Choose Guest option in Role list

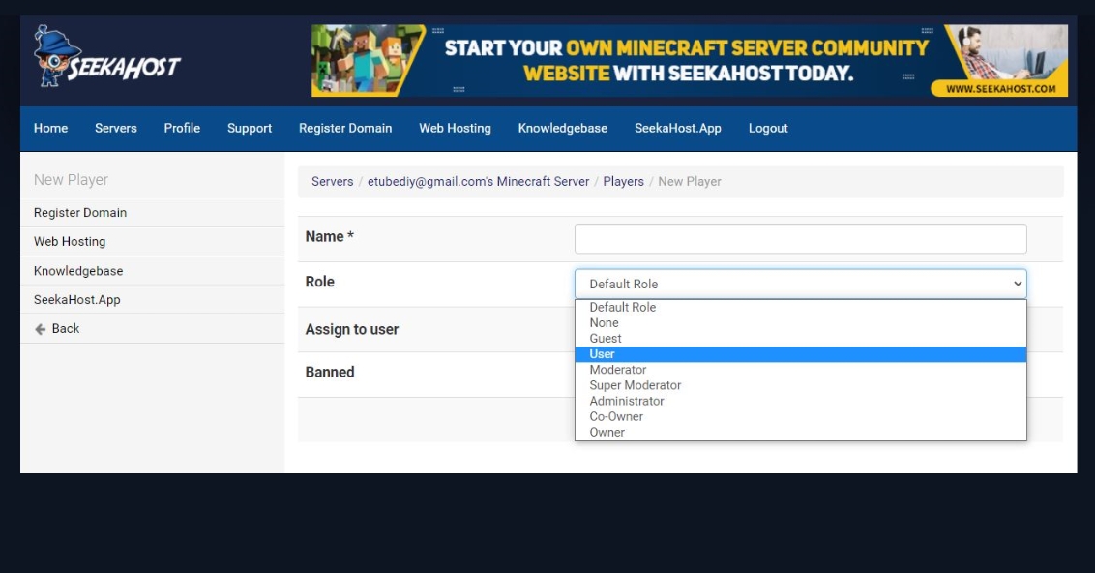click(800, 338)
